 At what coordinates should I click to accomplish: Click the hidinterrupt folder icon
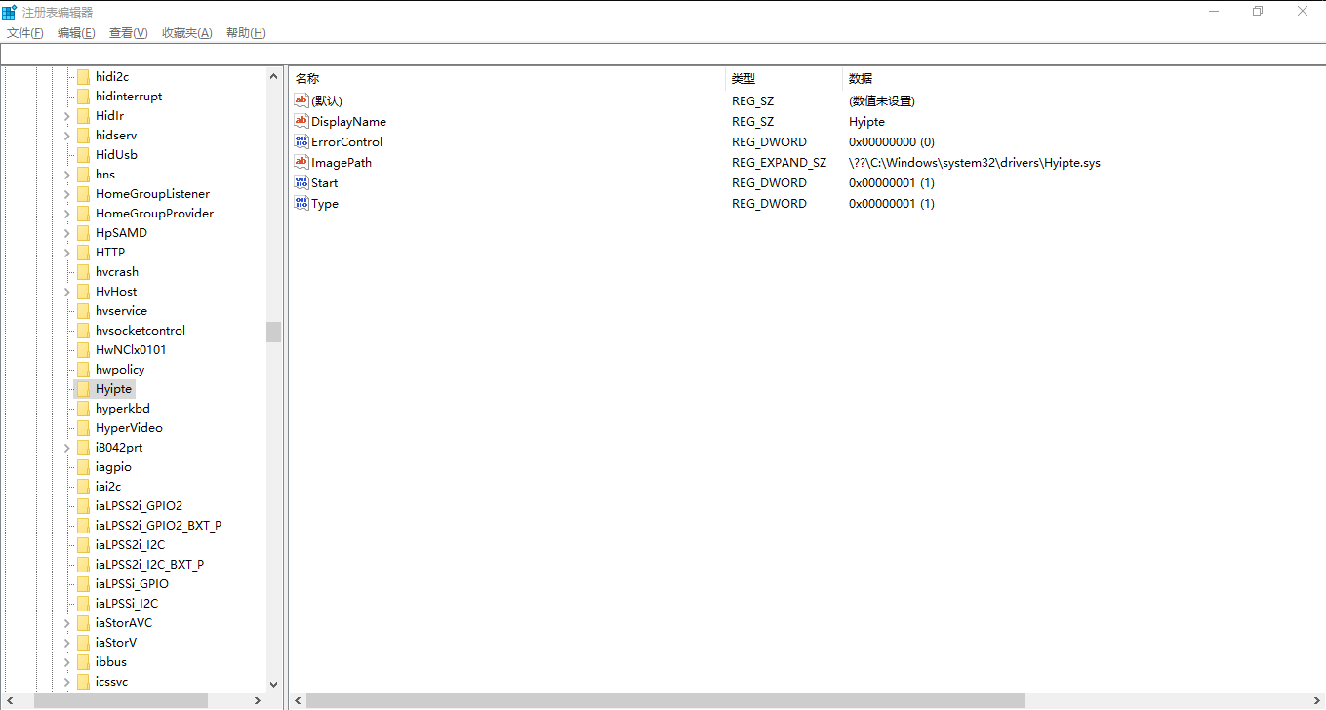tap(83, 96)
